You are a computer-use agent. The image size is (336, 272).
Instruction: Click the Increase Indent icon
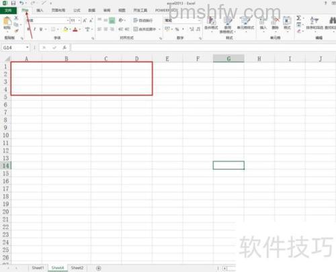coord(127,29)
